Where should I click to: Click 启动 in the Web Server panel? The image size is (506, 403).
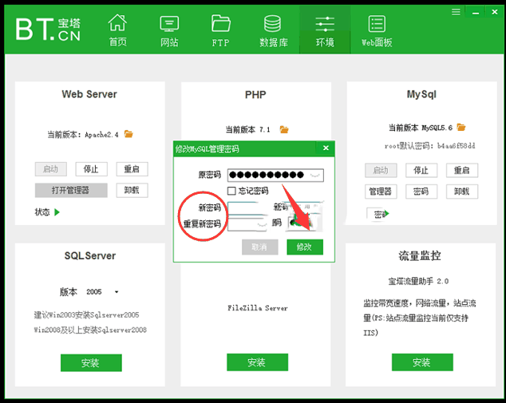click(x=50, y=169)
